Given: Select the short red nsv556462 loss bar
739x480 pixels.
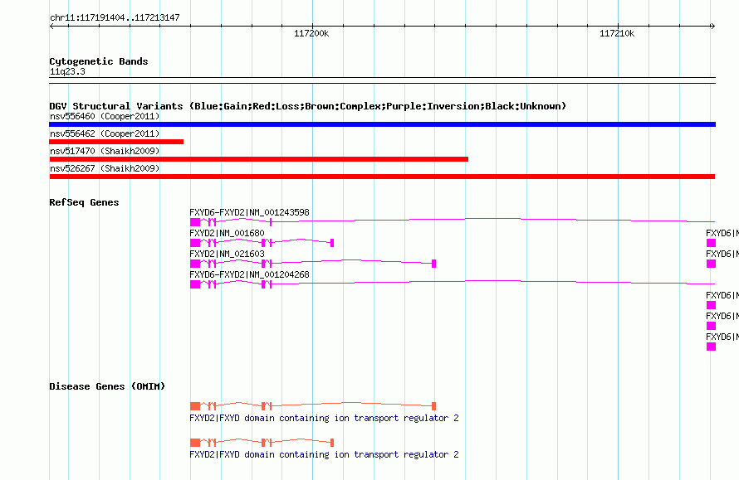Looking at the screenshot, I should pos(116,142).
